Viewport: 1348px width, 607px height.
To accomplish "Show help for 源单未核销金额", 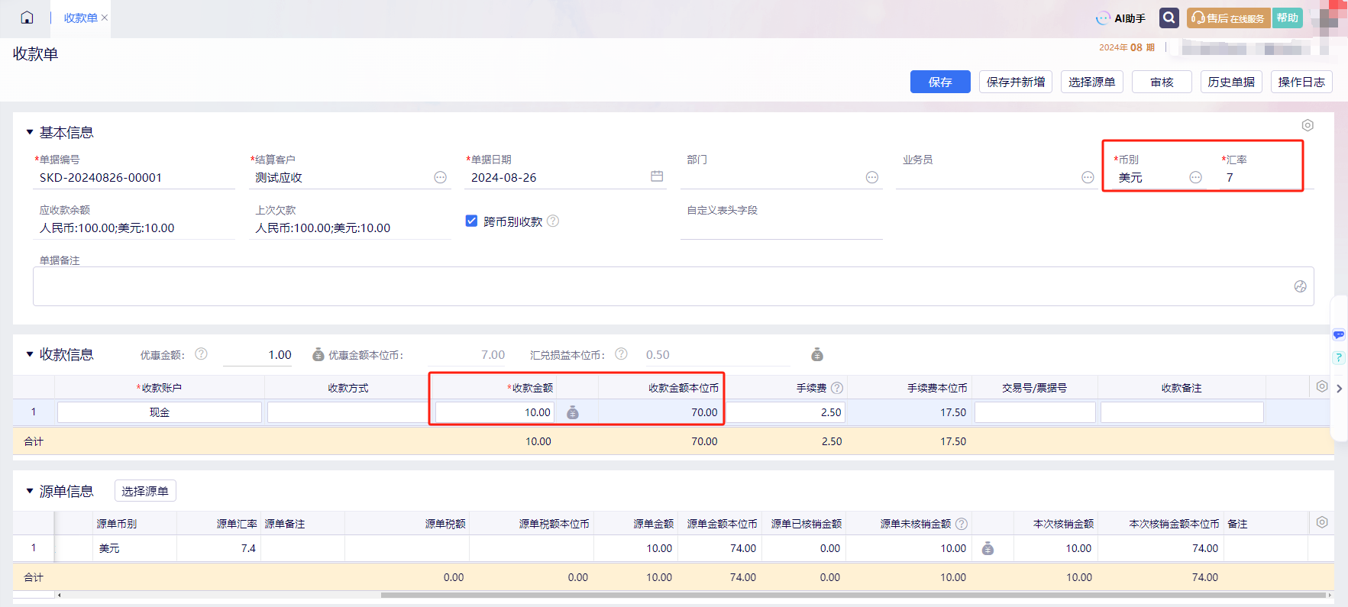I will (962, 524).
